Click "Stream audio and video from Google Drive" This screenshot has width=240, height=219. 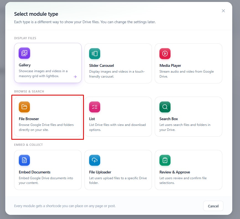187,74
